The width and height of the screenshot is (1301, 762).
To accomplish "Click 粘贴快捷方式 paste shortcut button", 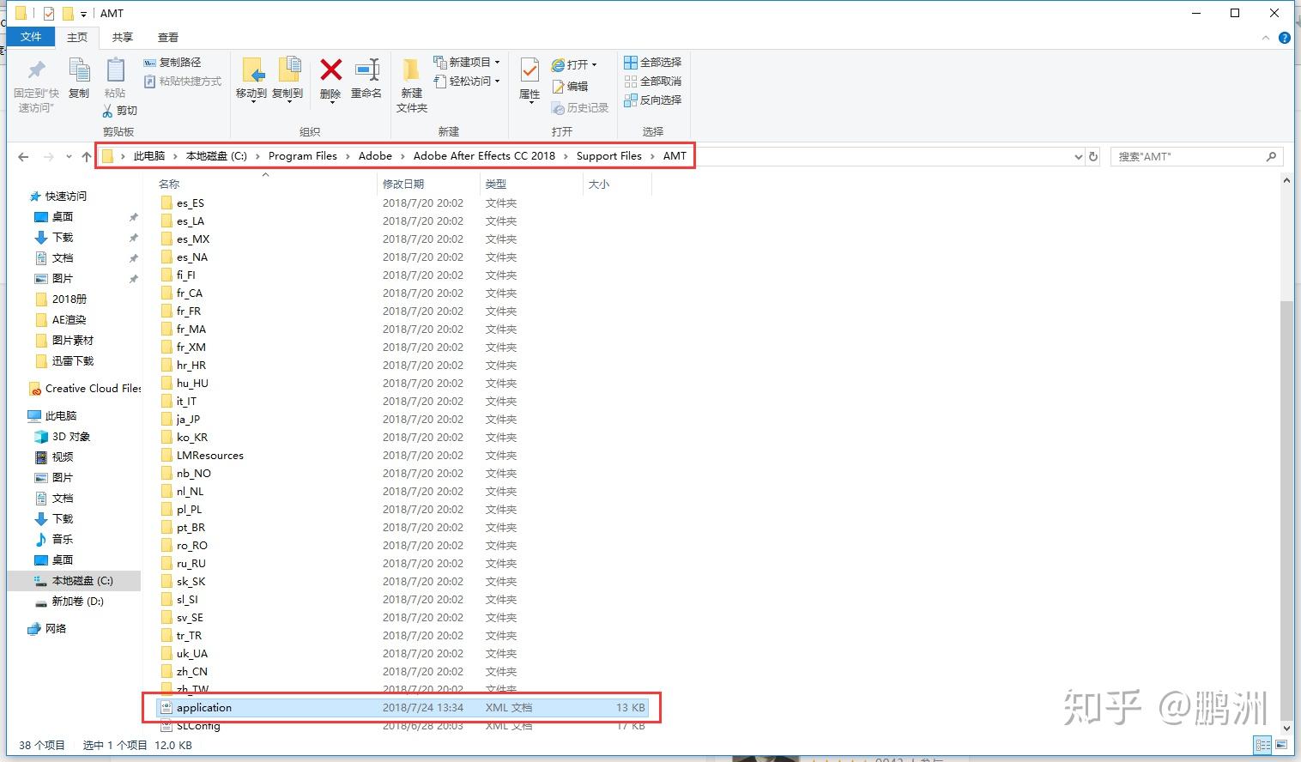I will [x=182, y=82].
